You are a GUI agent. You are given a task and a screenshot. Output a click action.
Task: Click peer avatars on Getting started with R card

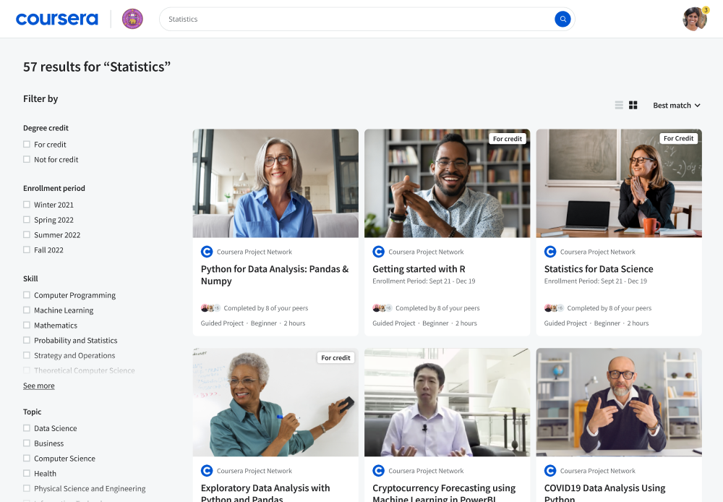point(382,307)
